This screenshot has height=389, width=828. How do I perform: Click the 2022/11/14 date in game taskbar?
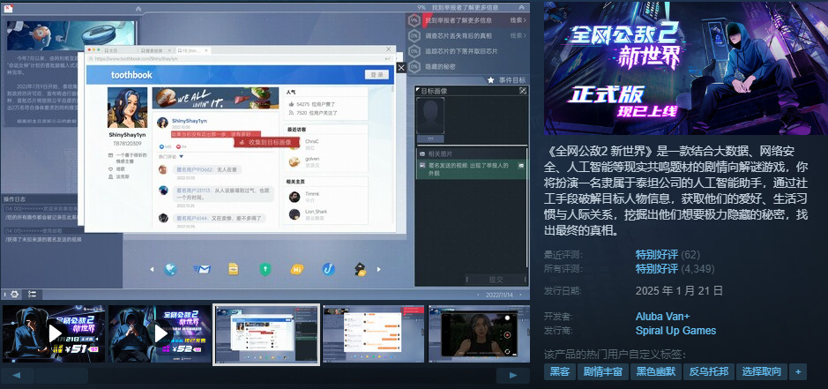pyautogui.click(x=500, y=295)
